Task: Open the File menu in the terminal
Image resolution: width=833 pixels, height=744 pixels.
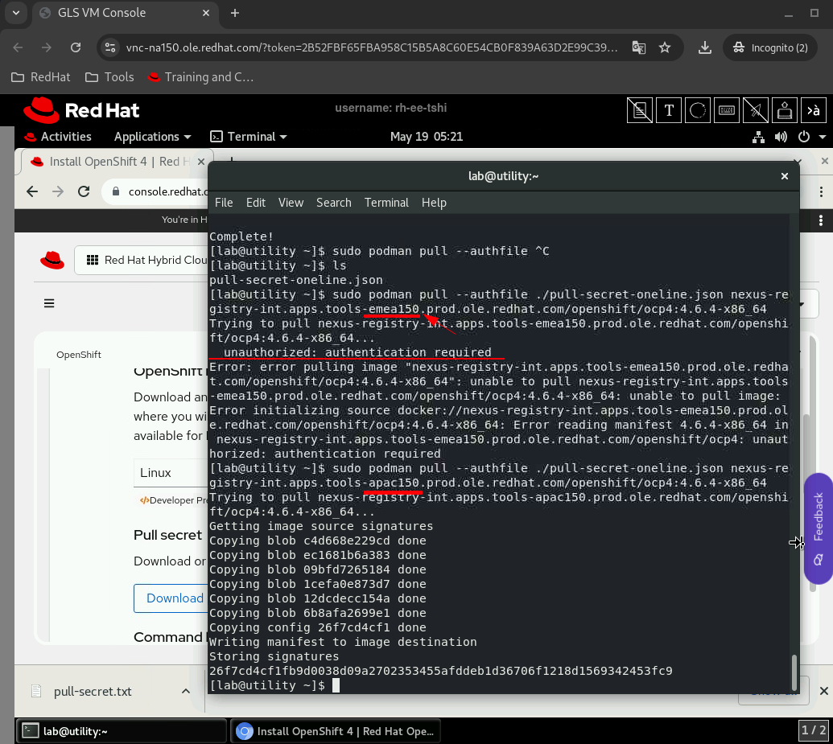Action: point(224,203)
